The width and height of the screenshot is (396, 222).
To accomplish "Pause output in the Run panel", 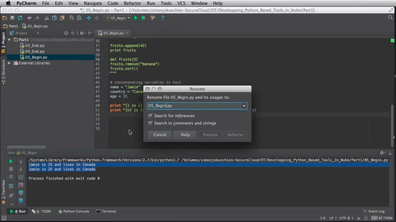I will point(11,177).
